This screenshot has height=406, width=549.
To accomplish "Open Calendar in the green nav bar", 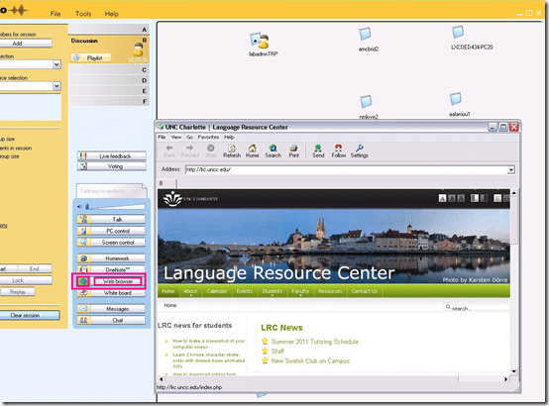I will tap(217, 291).
